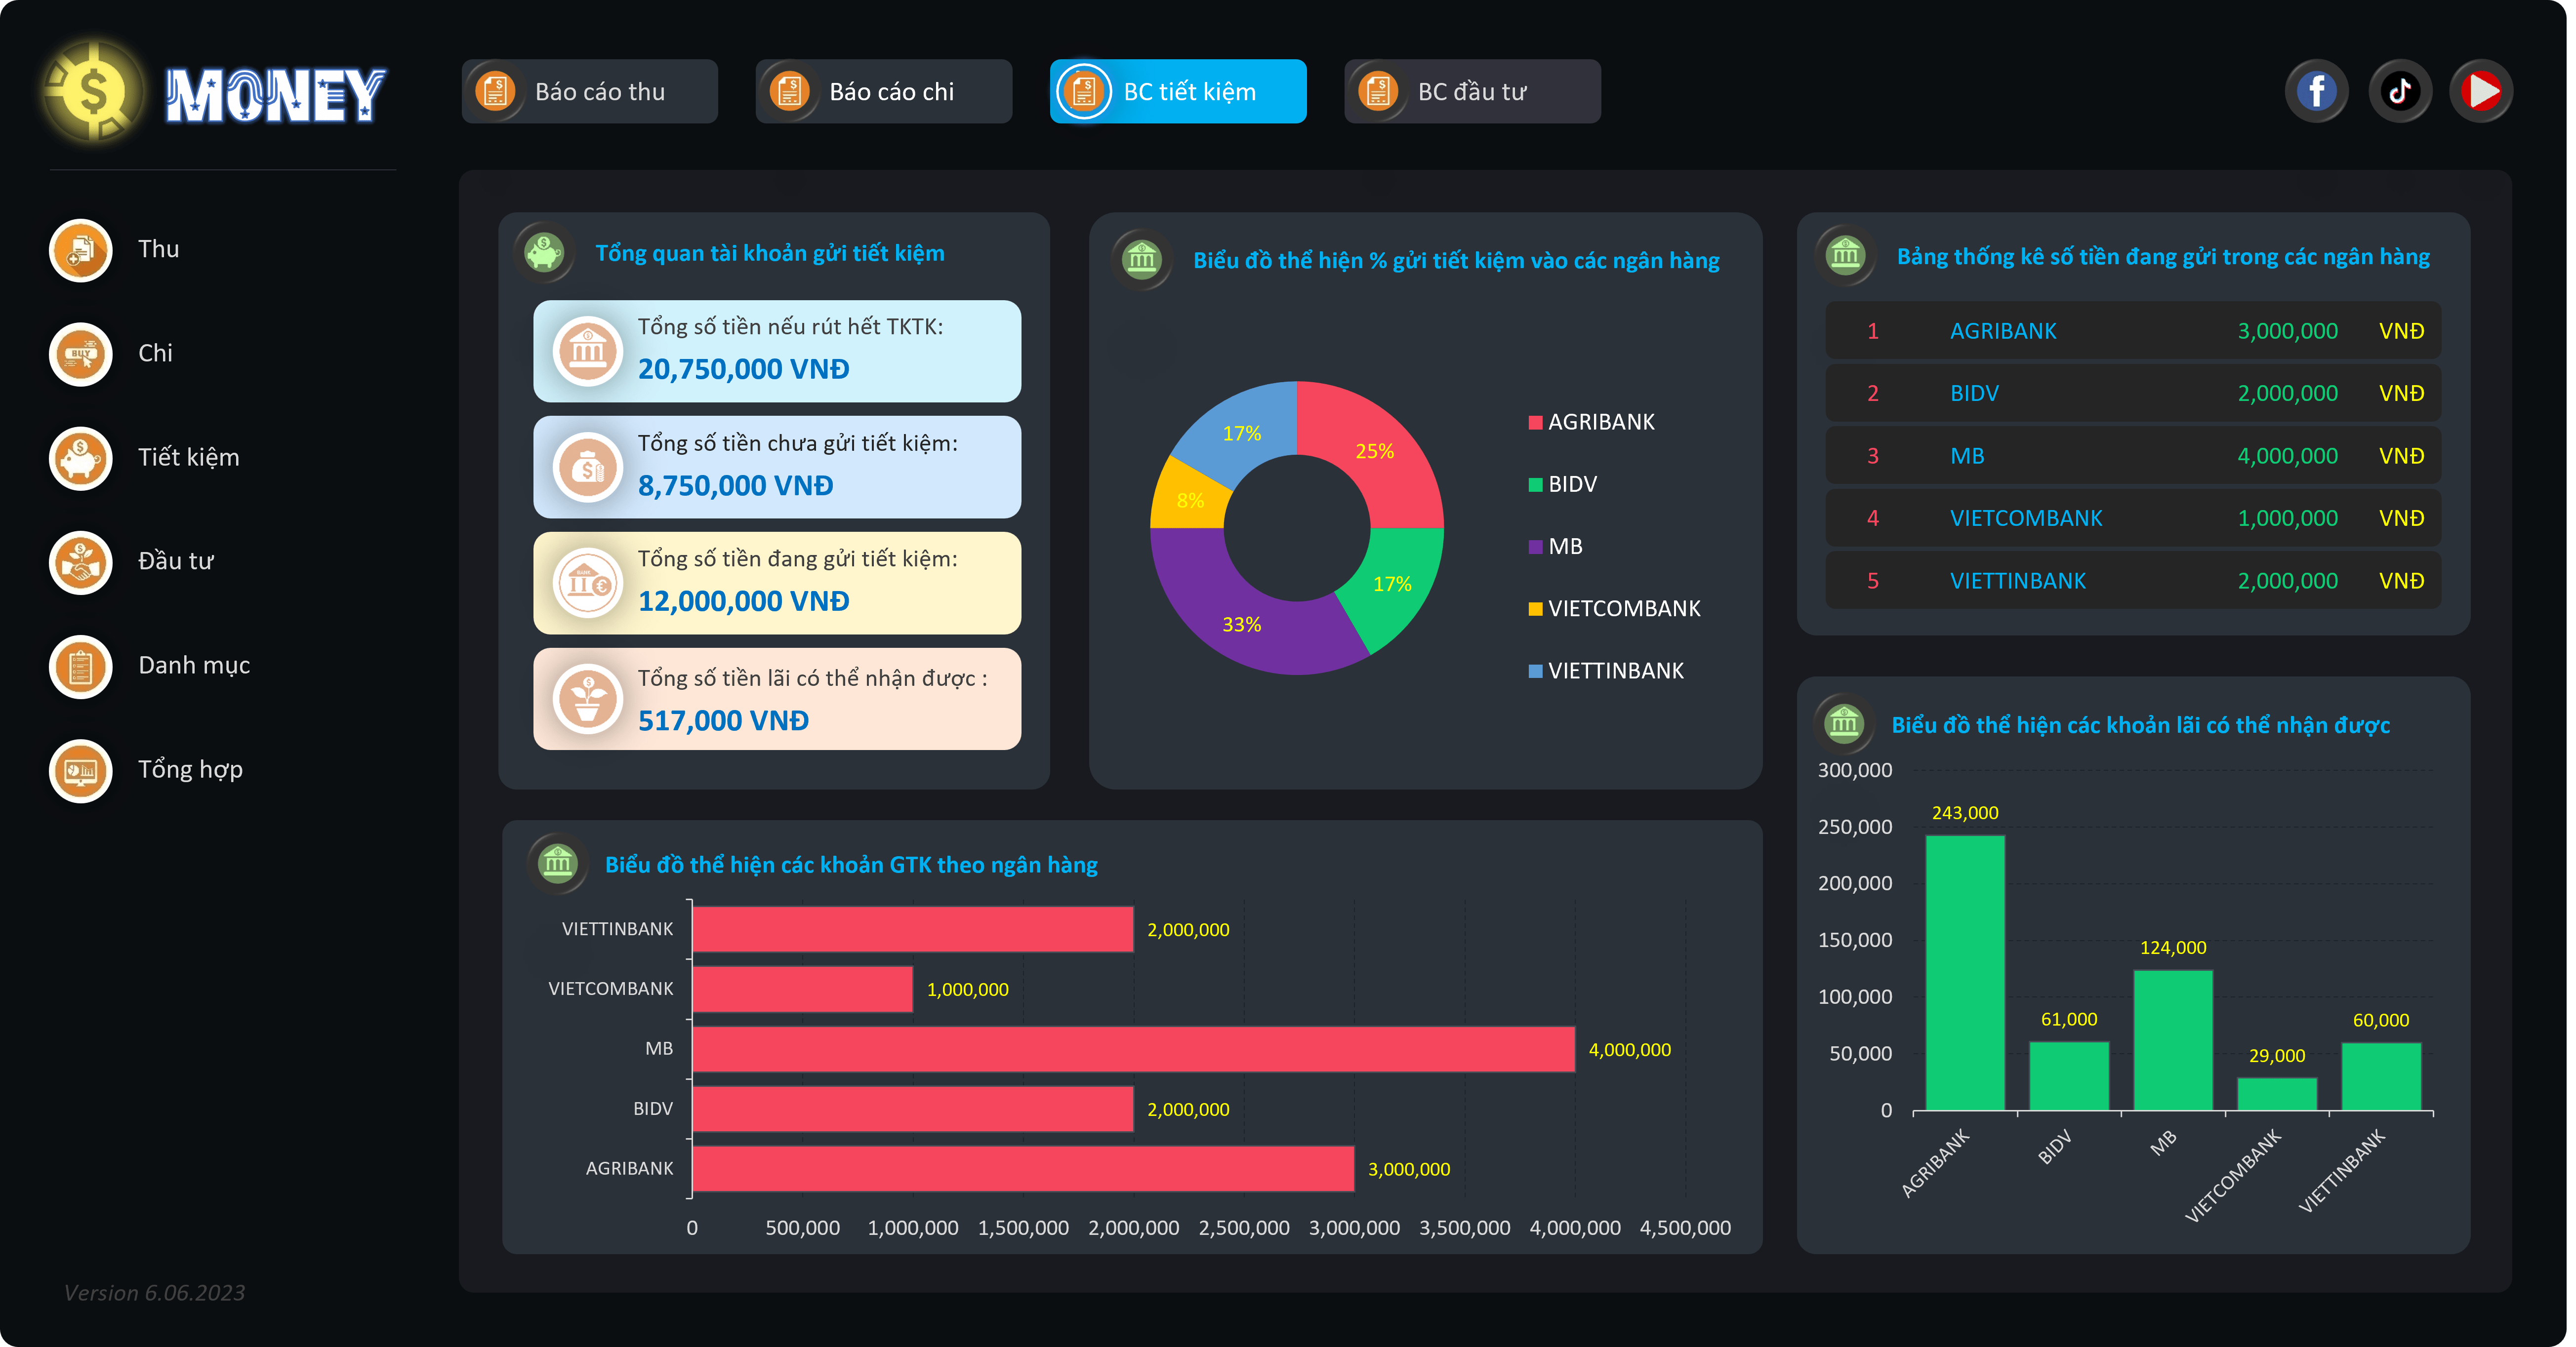Open the BC đầu tư tab
The image size is (2576, 1347).
tap(1472, 91)
